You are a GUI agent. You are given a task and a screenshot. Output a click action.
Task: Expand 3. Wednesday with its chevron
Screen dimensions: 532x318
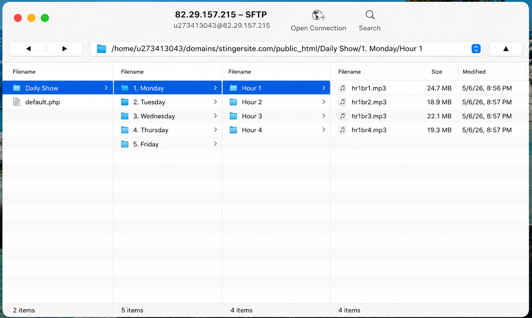pyautogui.click(x=215, y=116)
